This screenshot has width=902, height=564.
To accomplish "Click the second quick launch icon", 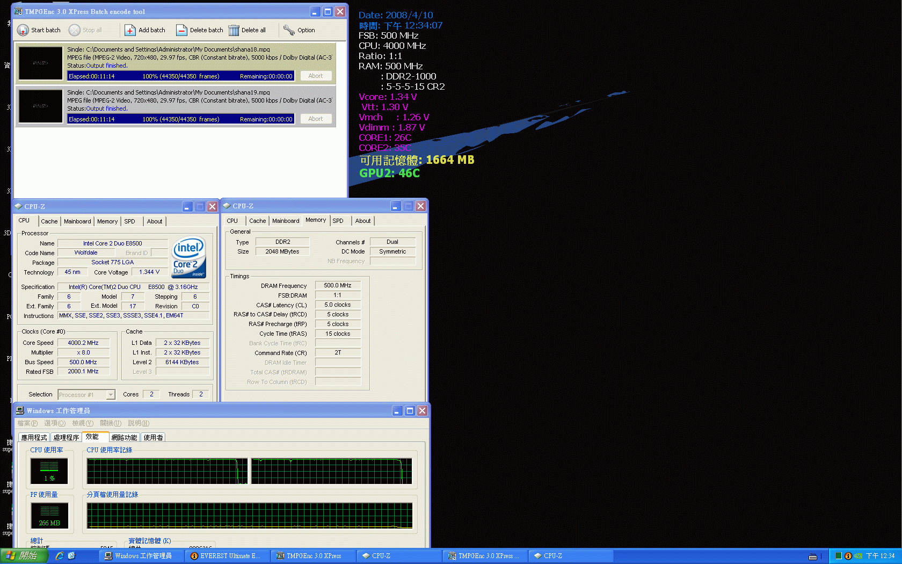I will point(71,556).
